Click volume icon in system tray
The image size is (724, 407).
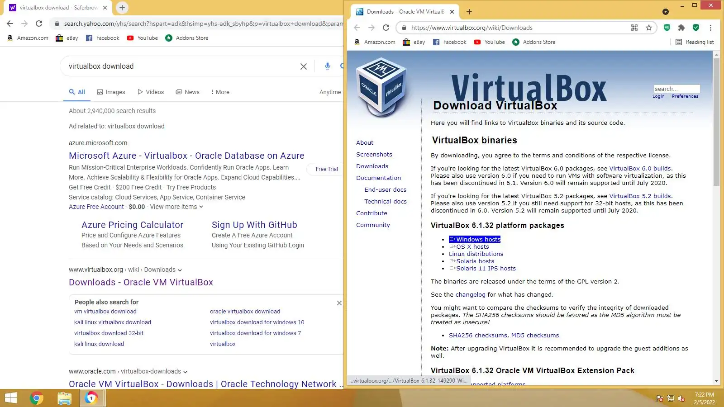pos(681,398)
